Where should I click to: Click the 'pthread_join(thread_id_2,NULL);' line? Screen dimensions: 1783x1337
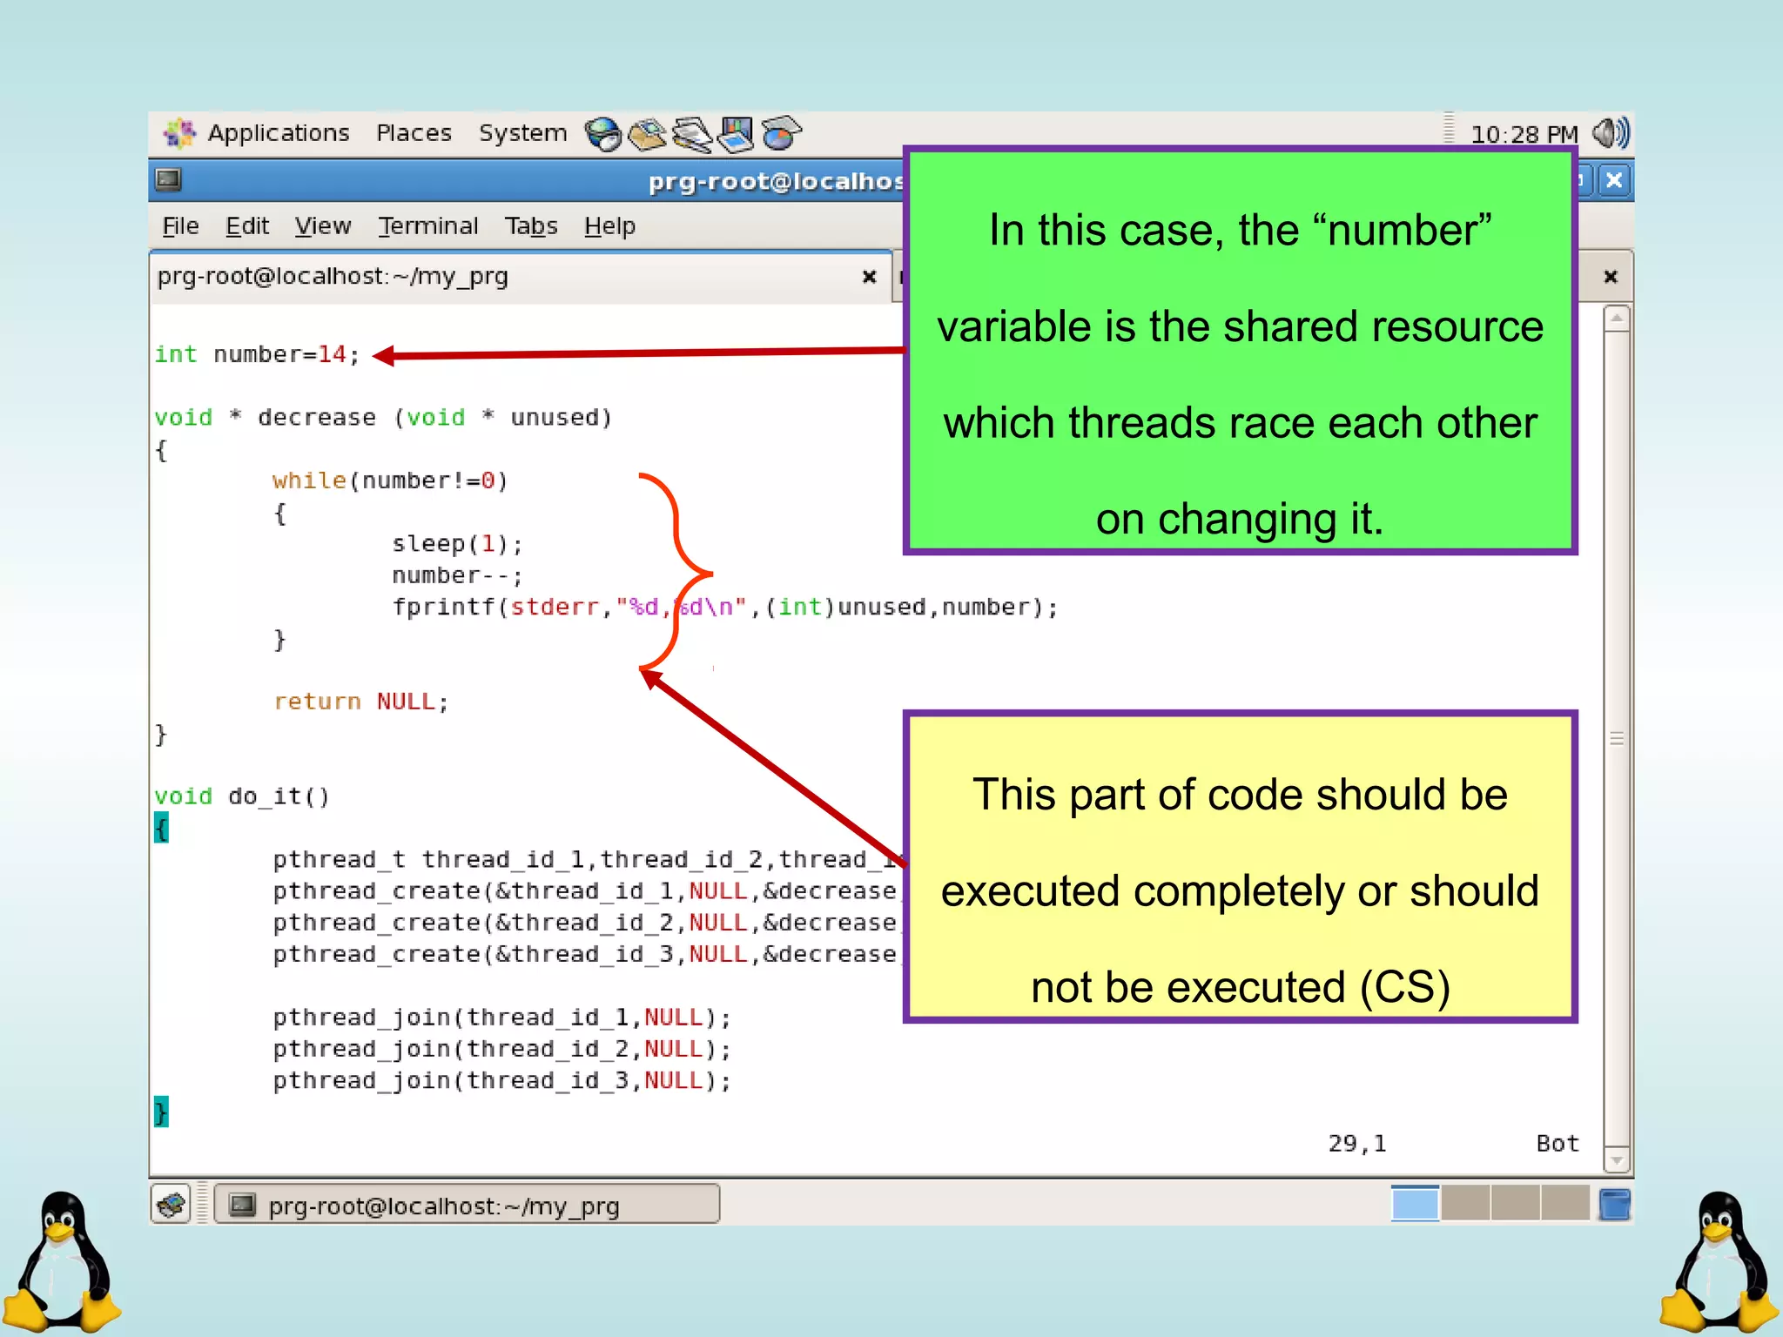click(x=502, y=1049)
